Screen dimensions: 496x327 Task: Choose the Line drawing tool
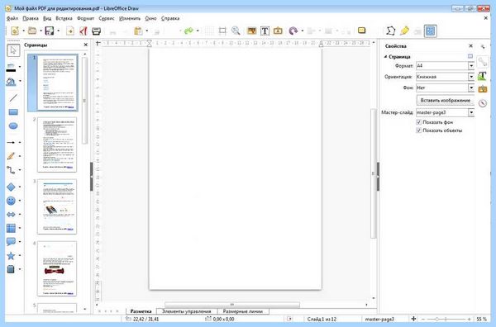click(13, 97)
